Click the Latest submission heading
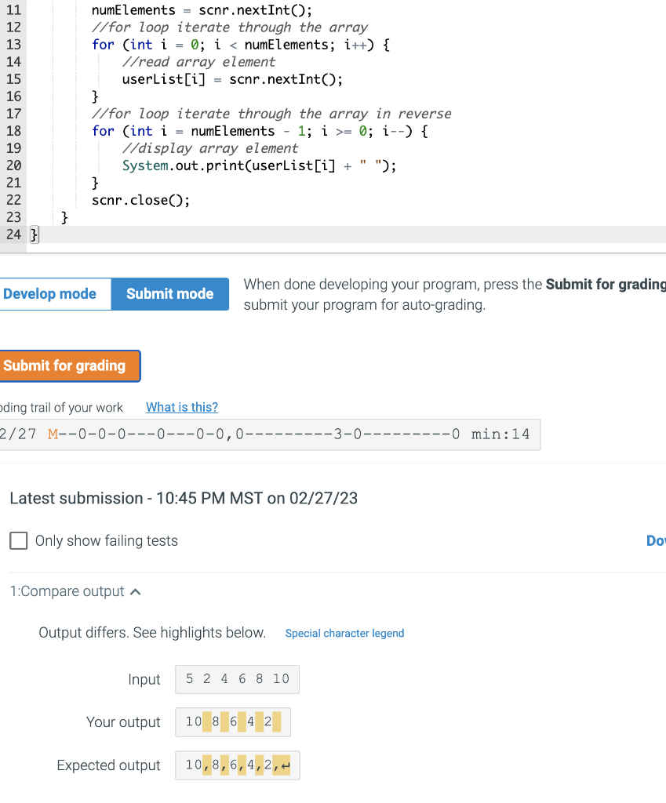 click(182, 498)
